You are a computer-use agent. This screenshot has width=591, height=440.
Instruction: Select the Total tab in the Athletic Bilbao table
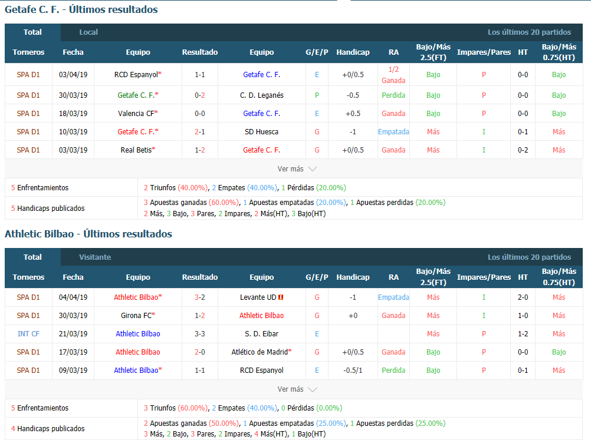coord(32,257)
